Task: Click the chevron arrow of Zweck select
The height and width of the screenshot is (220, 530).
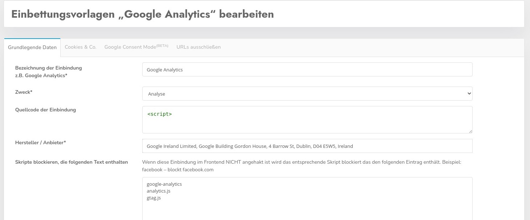Action: pos(469,94)
